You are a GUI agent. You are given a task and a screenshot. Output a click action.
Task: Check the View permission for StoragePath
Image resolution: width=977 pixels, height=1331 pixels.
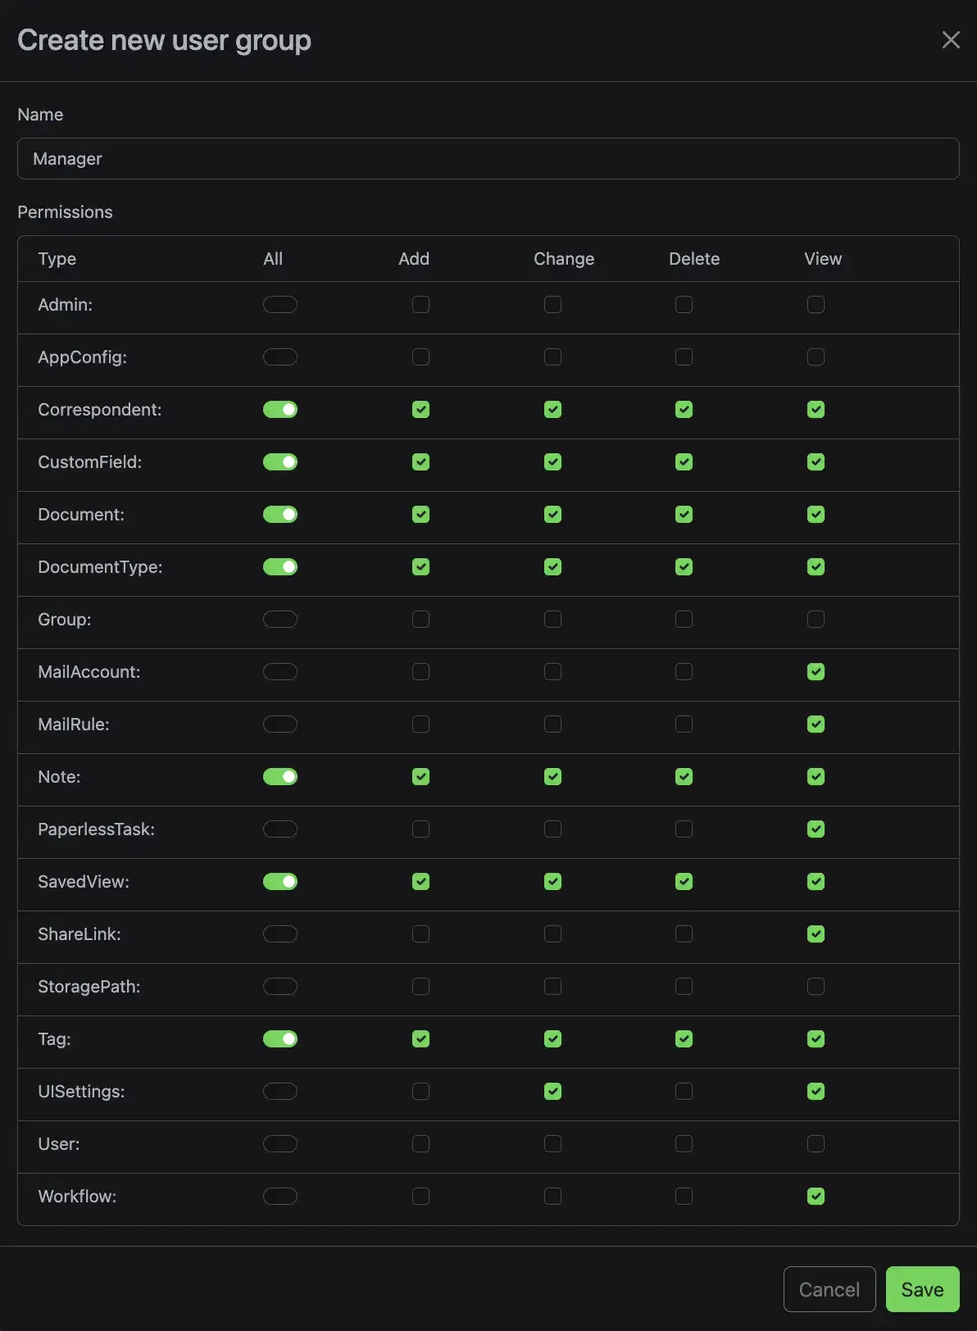pos(816,987)
